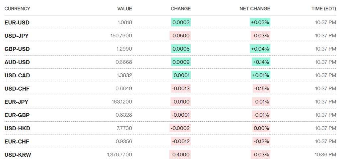The image size is (341, 160).
Task: Select the GBP-USD row label
Action: pyautogui.click(x=17, y=49)
